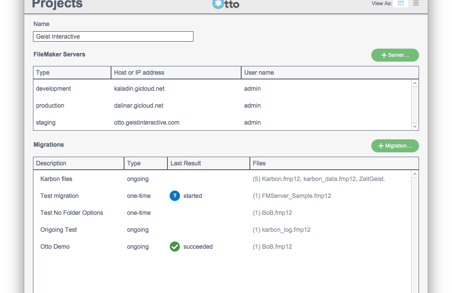The image size is (452, 293).
Task: Select the production server row
Action: coord(222,105)
